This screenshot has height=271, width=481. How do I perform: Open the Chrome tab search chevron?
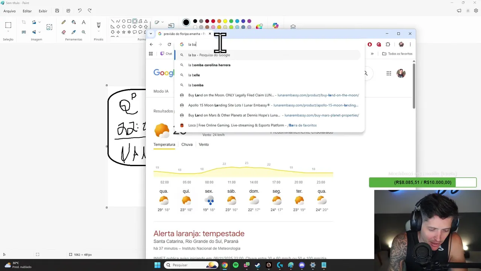(151, 33)
